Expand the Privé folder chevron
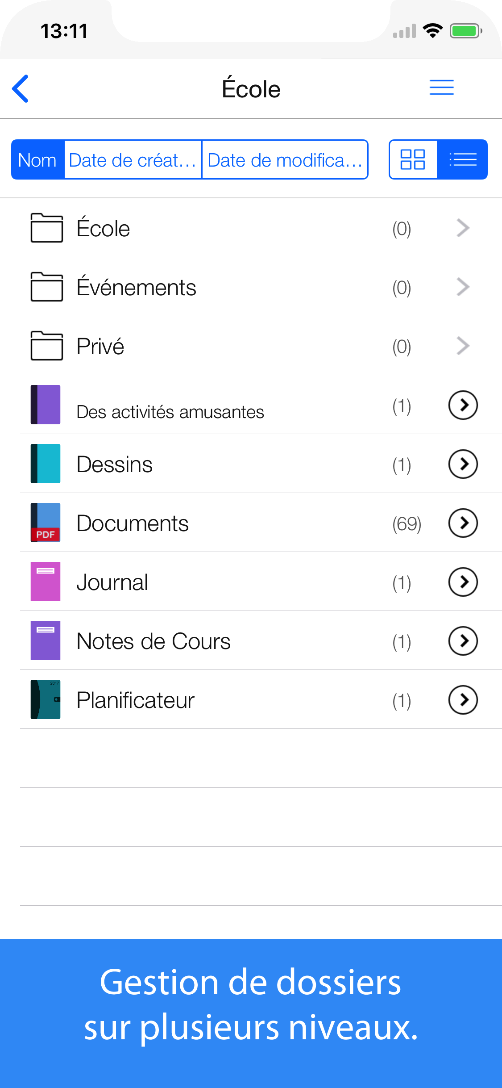 (463, 346)
